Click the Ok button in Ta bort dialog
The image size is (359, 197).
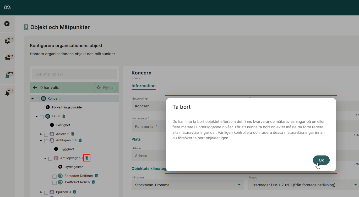pyautogui.click(x=321, y=160)
